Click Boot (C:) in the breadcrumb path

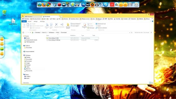point(45,32)
